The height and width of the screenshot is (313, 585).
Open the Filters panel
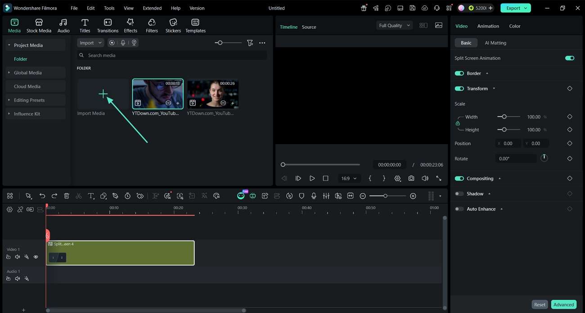pos(152,26)
